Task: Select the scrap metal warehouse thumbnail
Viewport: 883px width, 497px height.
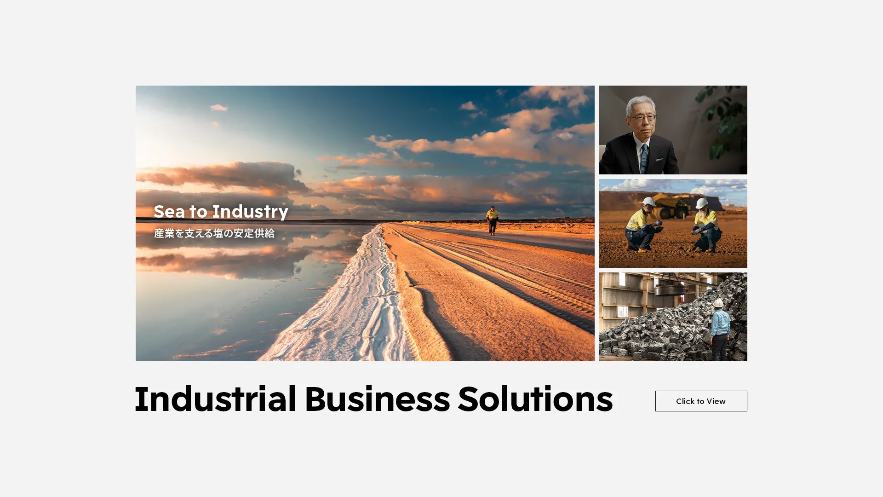Action: pos(673,317)
